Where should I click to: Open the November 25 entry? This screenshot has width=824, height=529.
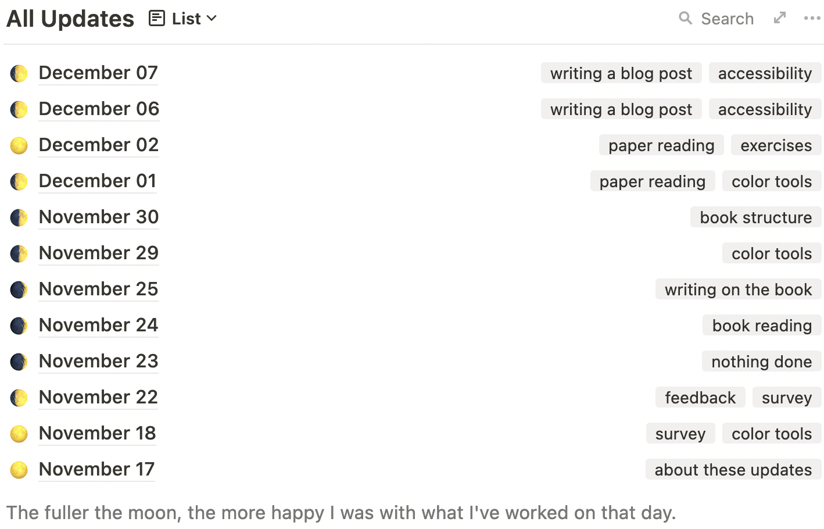(98, 289)
